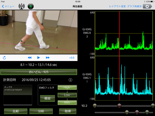Open EMG filter 設定 settings
The width and height of the screenshot is (155, 116).
47,98
